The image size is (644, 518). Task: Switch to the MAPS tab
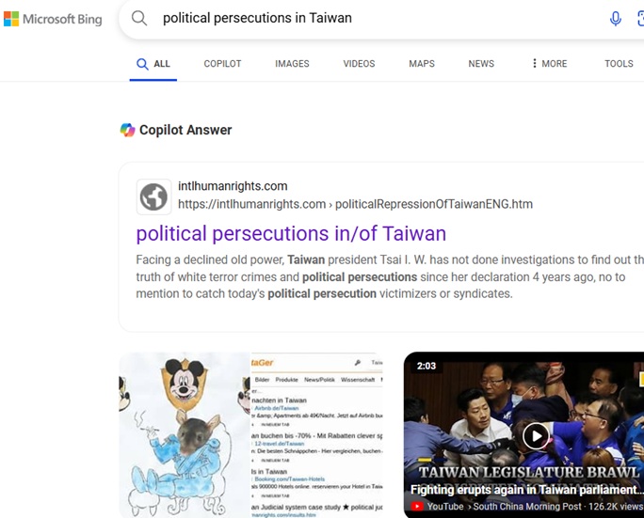click(422, 64)
